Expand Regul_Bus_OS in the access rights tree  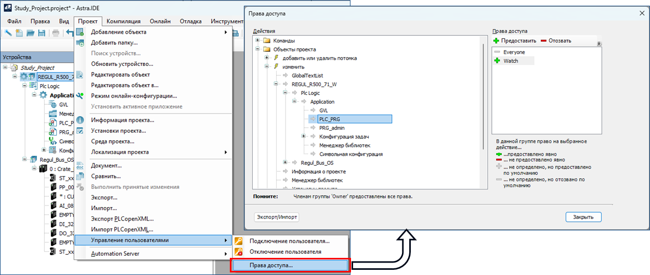click(285, 162)
